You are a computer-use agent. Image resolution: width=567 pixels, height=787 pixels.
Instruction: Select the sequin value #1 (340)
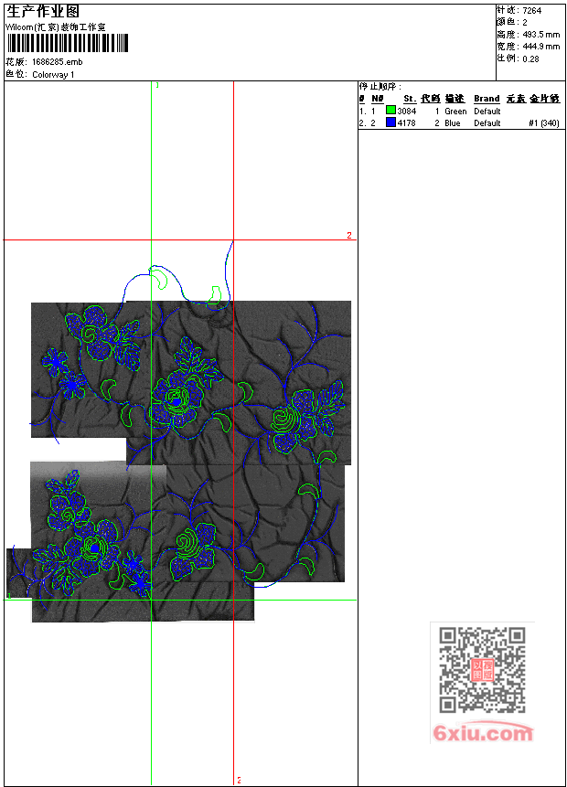tap(544, 123)
